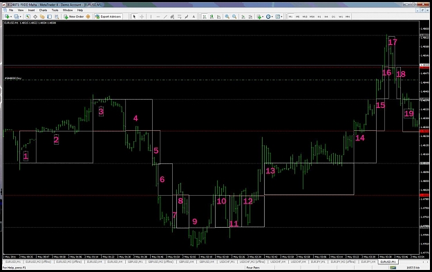Switch to the EURJPY,M2 (offline) chart tab
432x272 pixels.
click(343, 262)
